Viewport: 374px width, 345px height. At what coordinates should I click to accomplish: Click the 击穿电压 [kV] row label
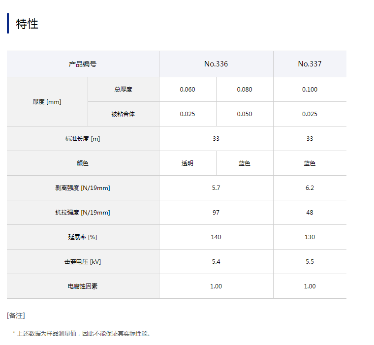(83, 262)
